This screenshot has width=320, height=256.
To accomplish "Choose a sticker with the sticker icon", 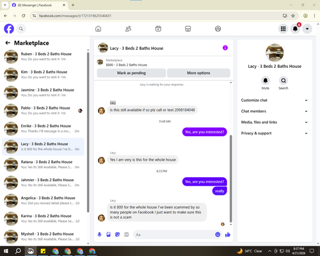I will pyautogui.click(x=118, y=235).
